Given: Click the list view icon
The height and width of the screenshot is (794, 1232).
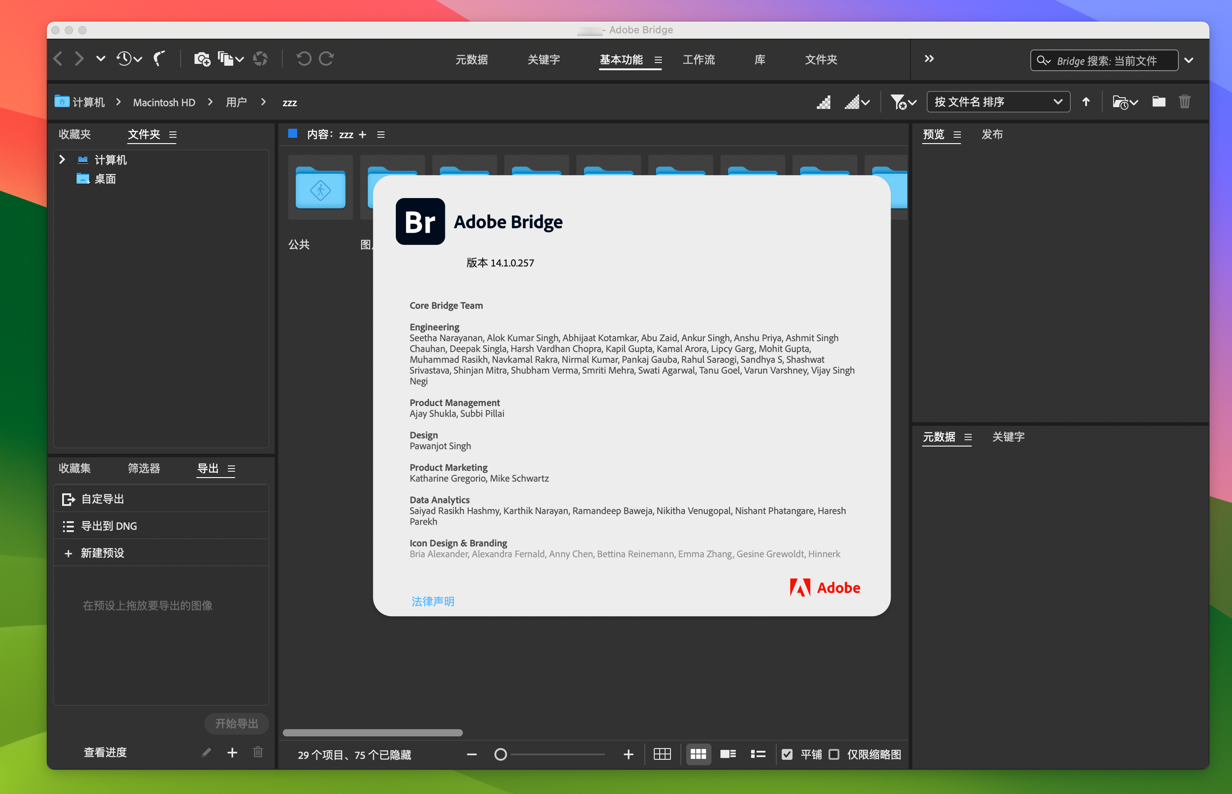Looking at the screenshot, I should tap(756, 753).
